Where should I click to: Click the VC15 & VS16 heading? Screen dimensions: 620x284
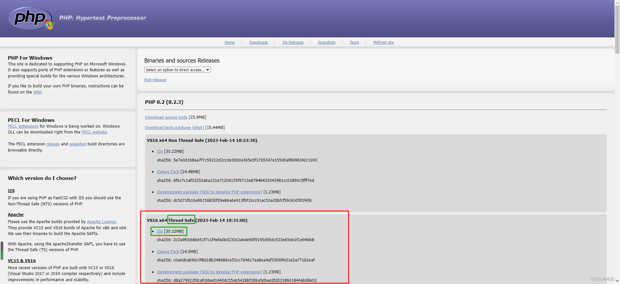click(22, 261)
